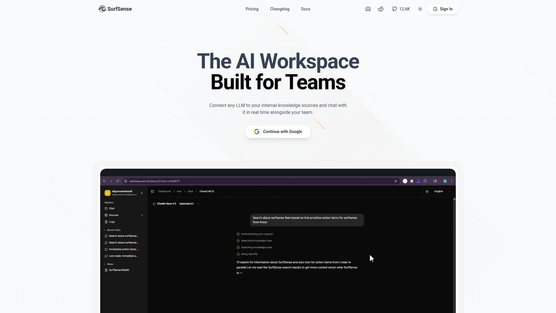Click the claude-opus-4-5 badge
The width and height of the screenshot is (556, 313).
[x=186, y=204]
